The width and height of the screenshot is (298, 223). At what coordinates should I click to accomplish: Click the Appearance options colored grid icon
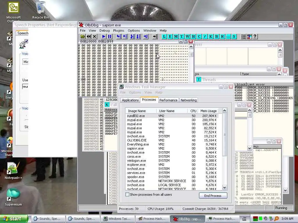[x=249, y=36]
